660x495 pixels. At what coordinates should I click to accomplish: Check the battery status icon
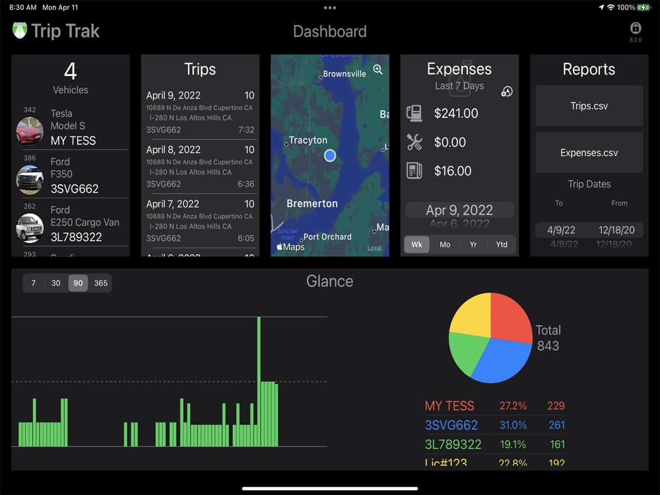(643, 7)
